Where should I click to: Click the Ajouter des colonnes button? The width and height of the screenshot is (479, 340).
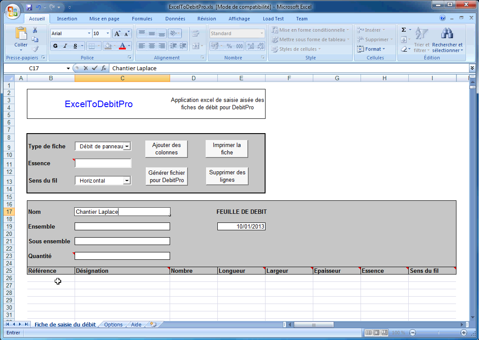click(167, 149)
